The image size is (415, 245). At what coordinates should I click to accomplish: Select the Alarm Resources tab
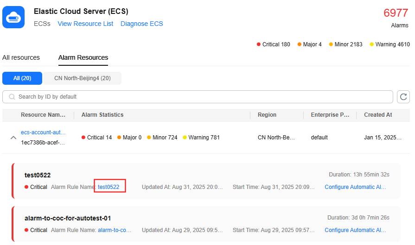pyautogui.click(x=83, y=58)
